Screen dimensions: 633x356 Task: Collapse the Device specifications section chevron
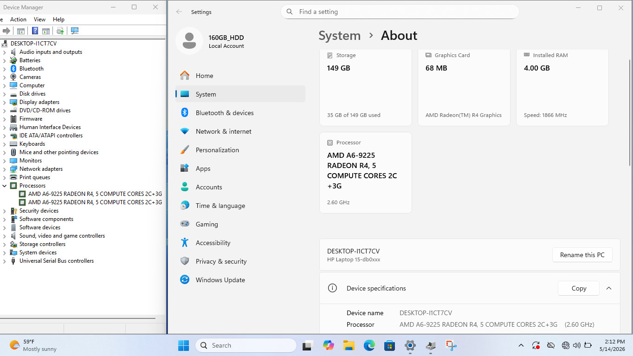(609, 288)
